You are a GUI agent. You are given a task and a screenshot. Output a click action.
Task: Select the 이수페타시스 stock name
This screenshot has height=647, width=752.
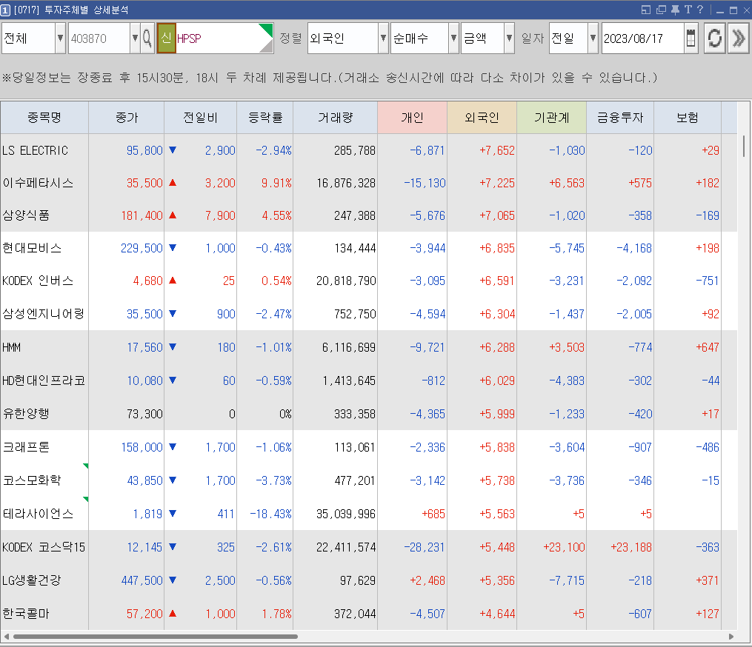(x=38, y=183)
